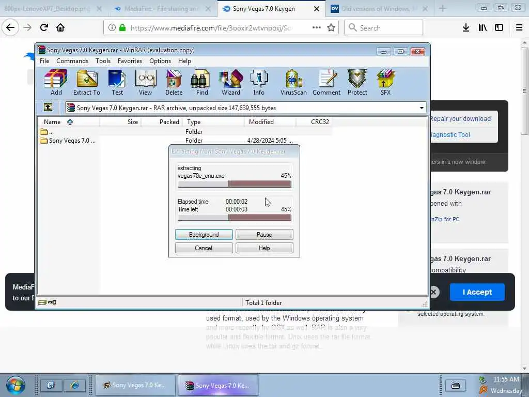Click the site info icon in address bar
This screenshot has height=397, width=529.
[112, 28]
